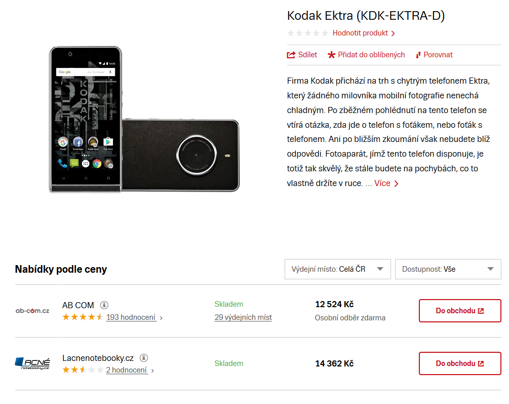This screenshot has height=404, width=509.
Task: Open the Dostupnost availability dropdown
Action: coord(448,269)
